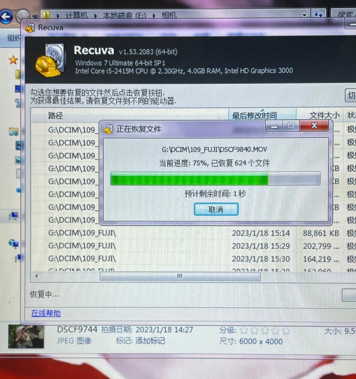Click the 勾选您想要恢复的文件 instruction text

(x=97, y=92)
